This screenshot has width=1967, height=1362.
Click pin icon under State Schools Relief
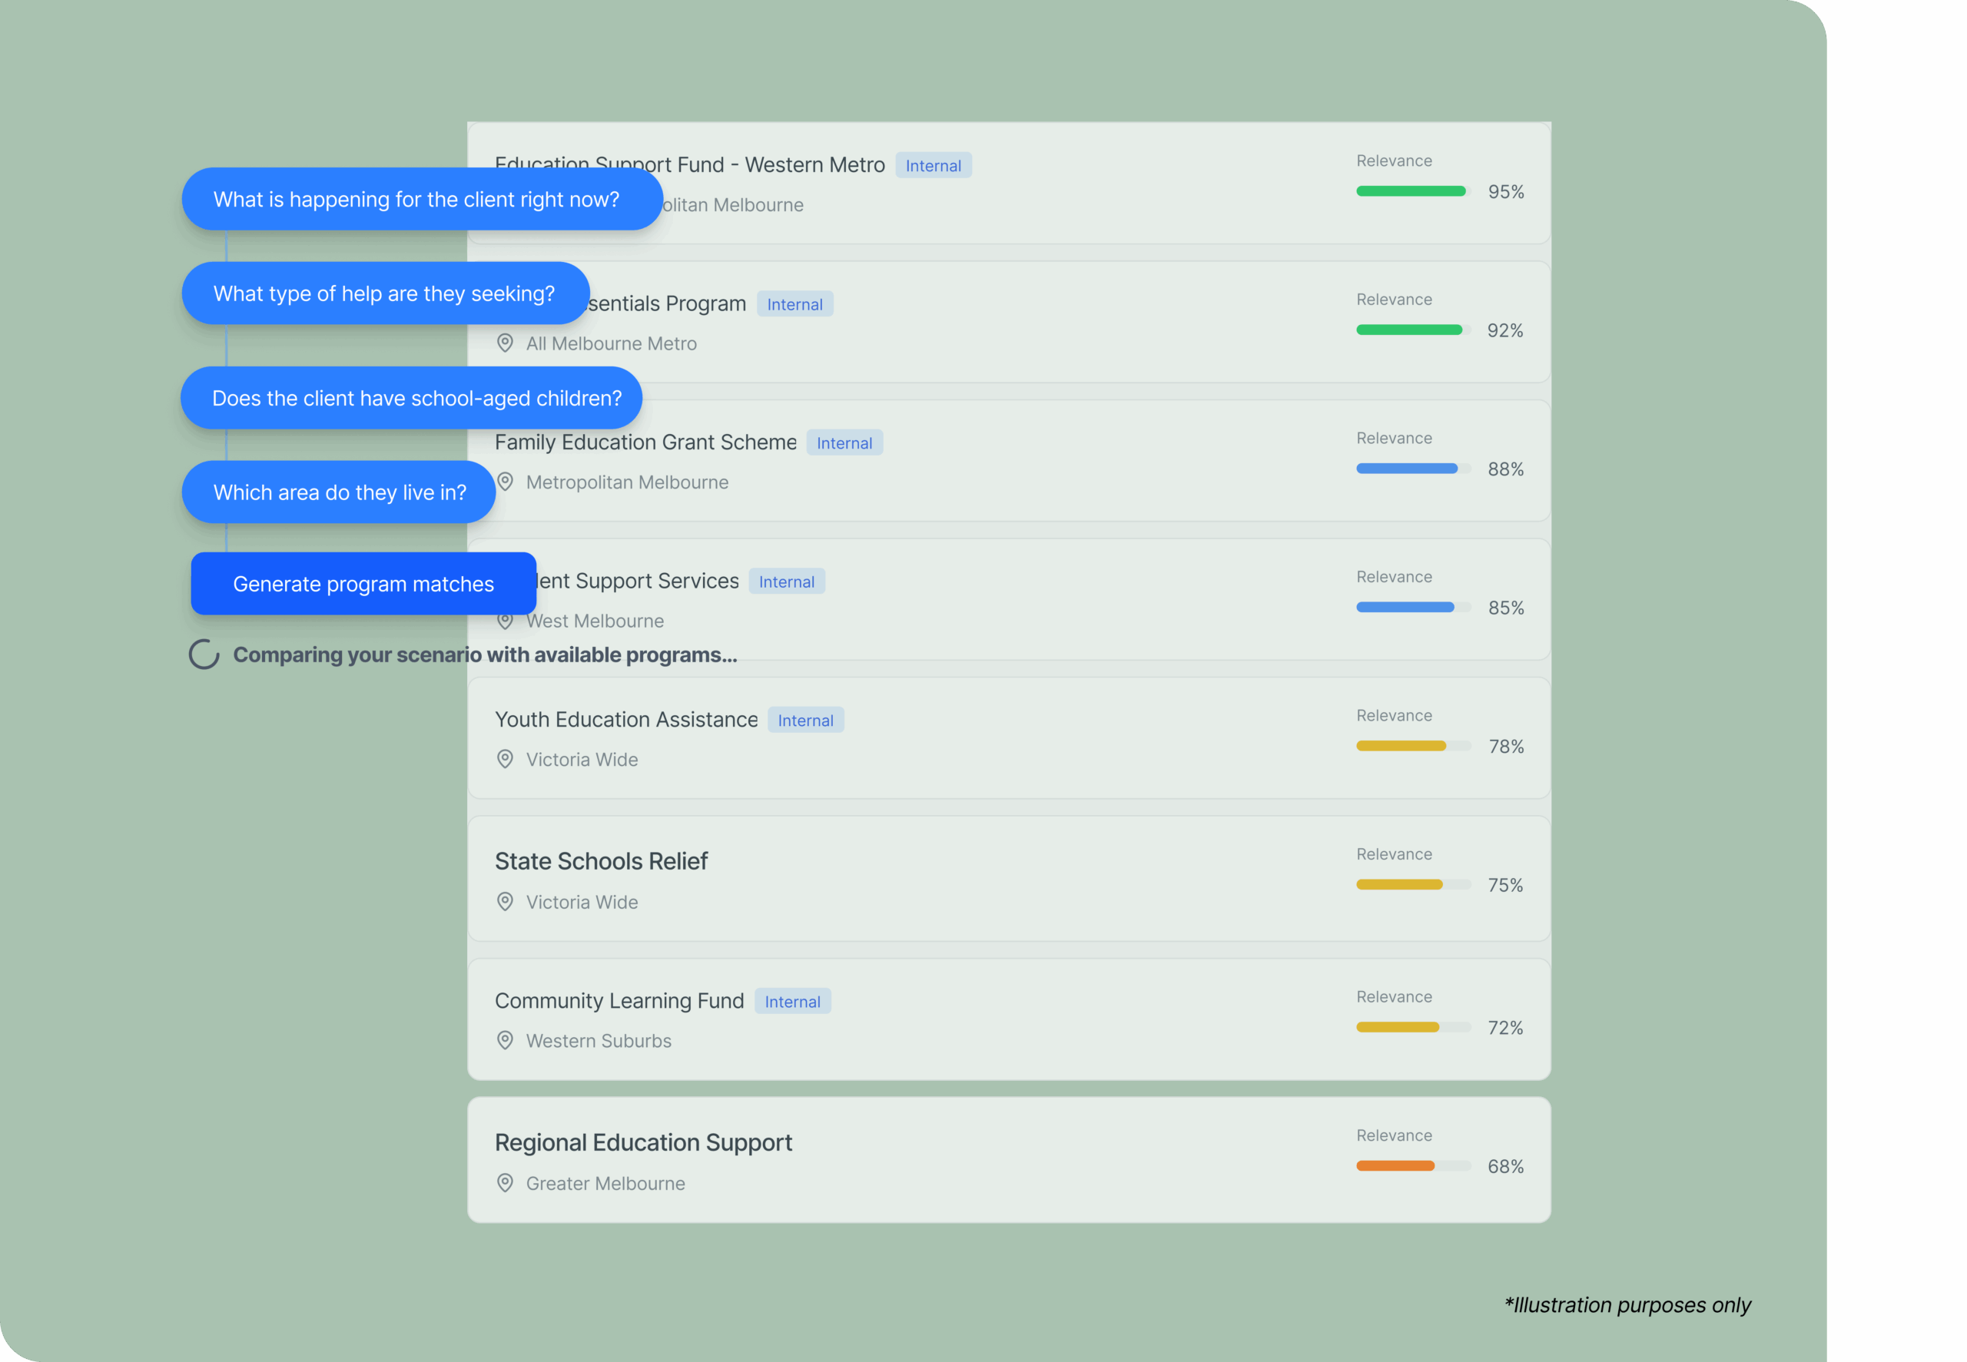coord(505,901)
